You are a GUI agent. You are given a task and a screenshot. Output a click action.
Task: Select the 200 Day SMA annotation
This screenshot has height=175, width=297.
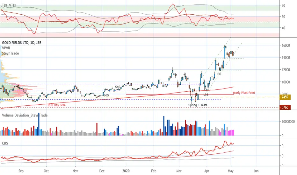tap(57, 105)
